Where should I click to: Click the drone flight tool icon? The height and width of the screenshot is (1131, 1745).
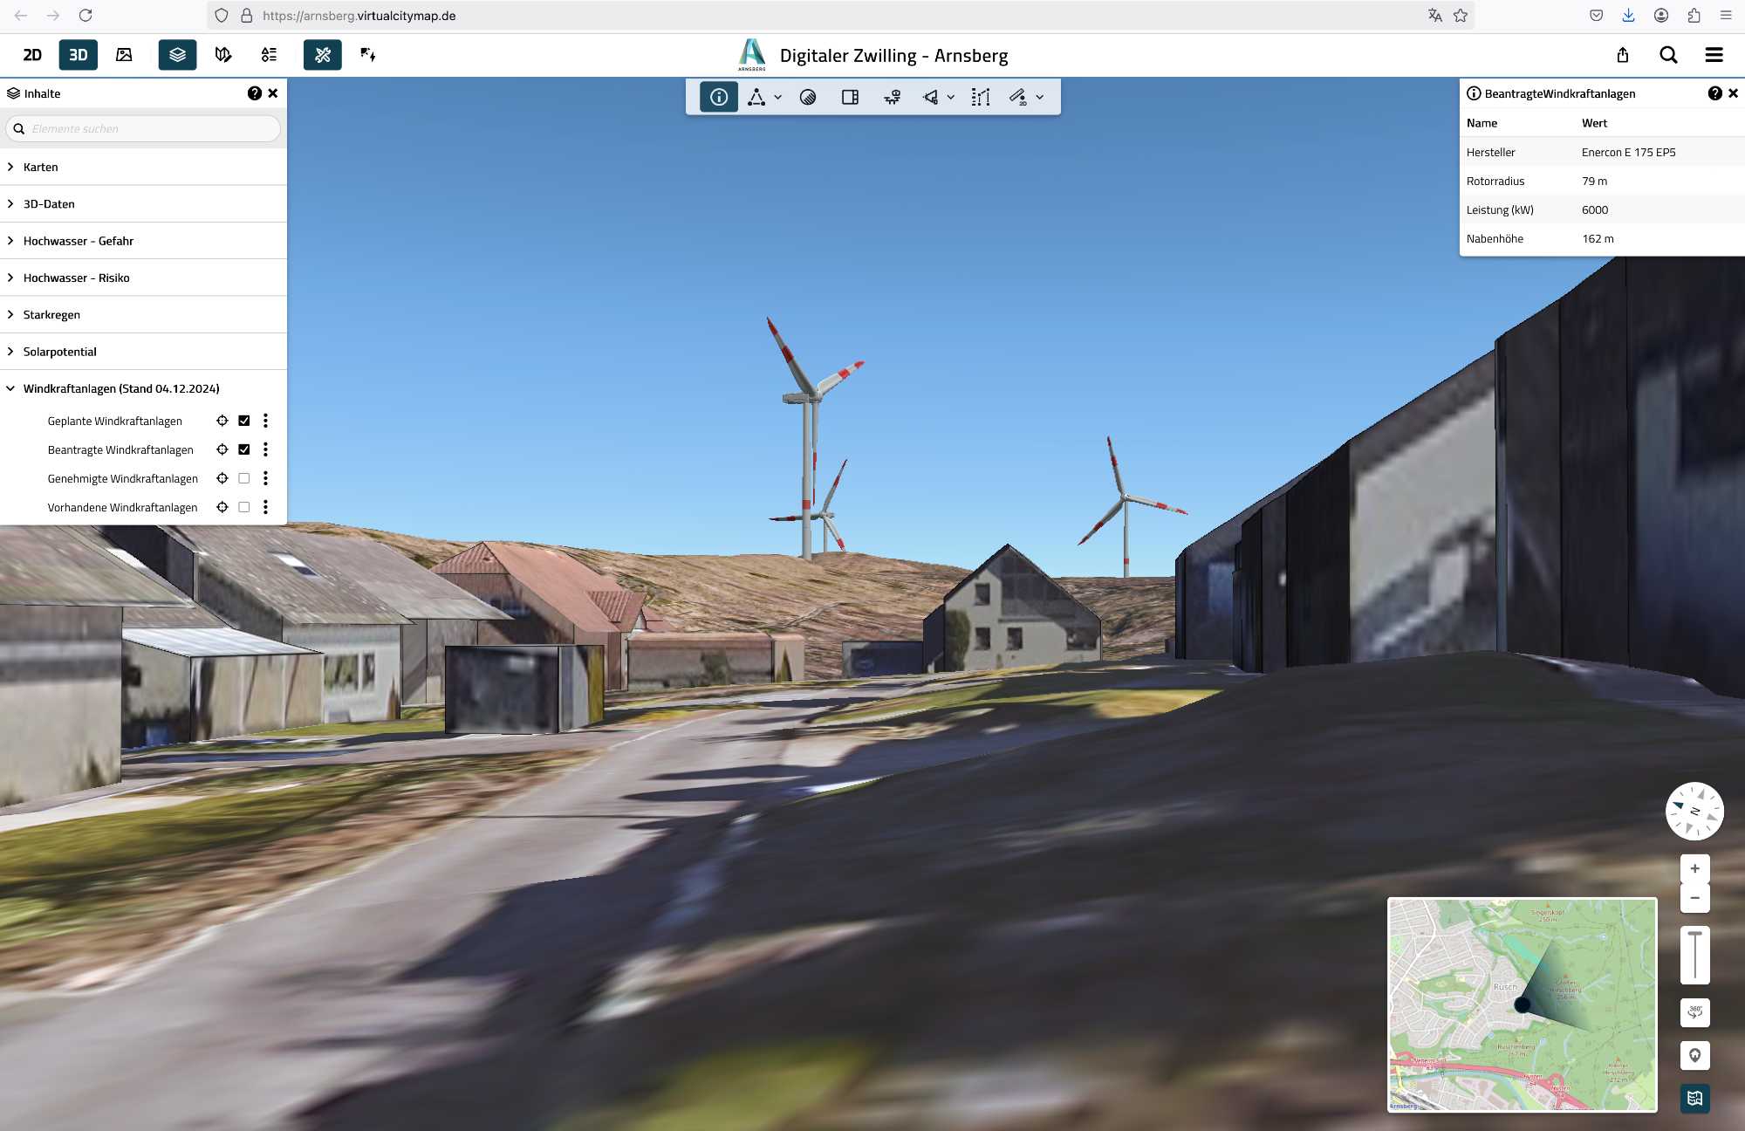point(892,98)
